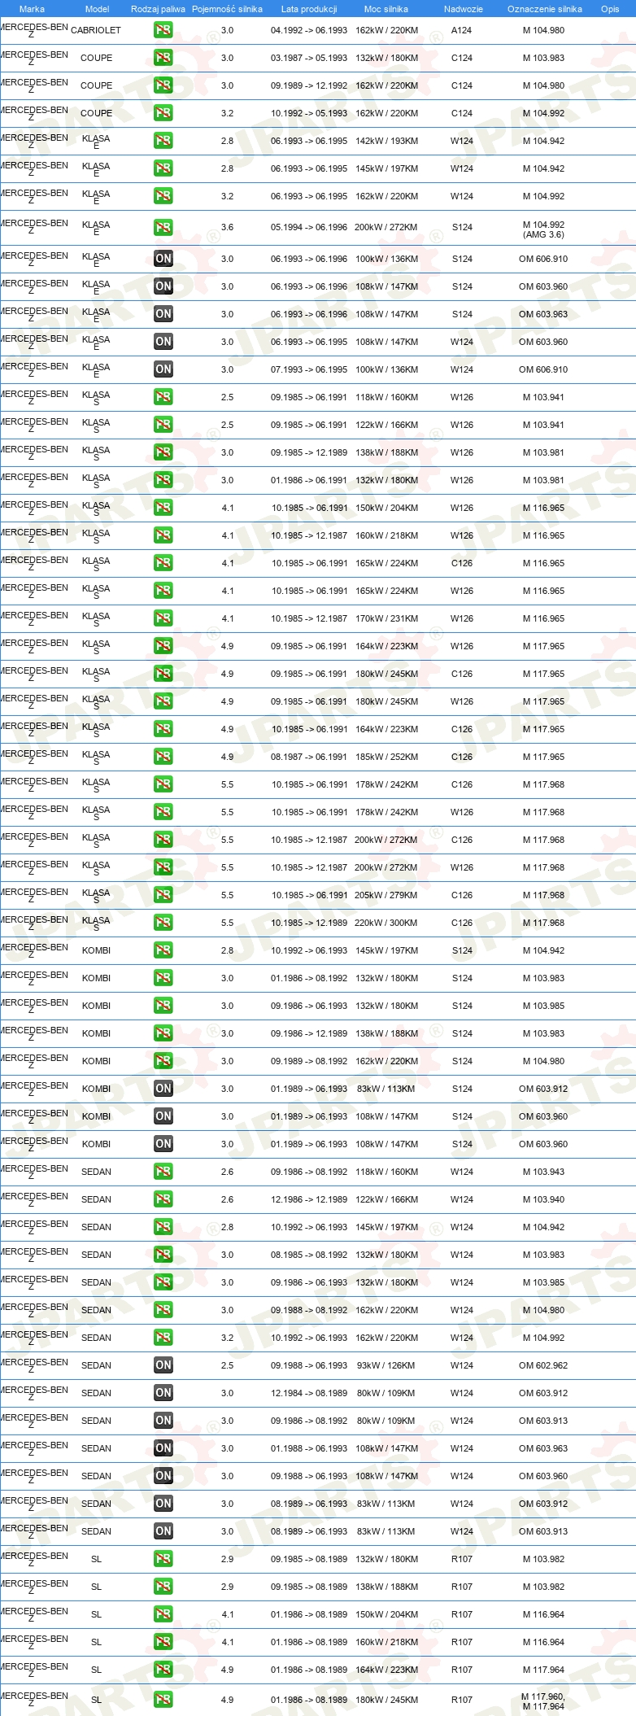Click the date range 05.1994 -> 06.1996
636x1716 pixels.
(x=309, y=228)
